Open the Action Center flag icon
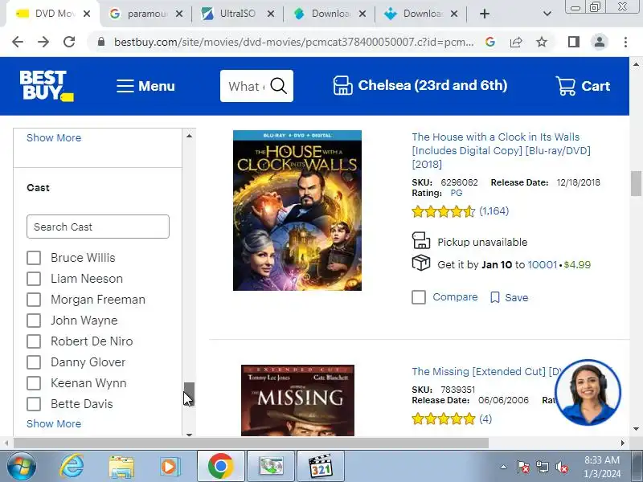643x482 pixels. tap(522, 467)
